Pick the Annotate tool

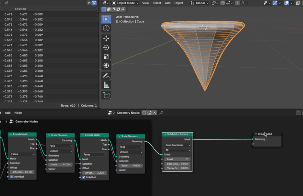[106, 76]
